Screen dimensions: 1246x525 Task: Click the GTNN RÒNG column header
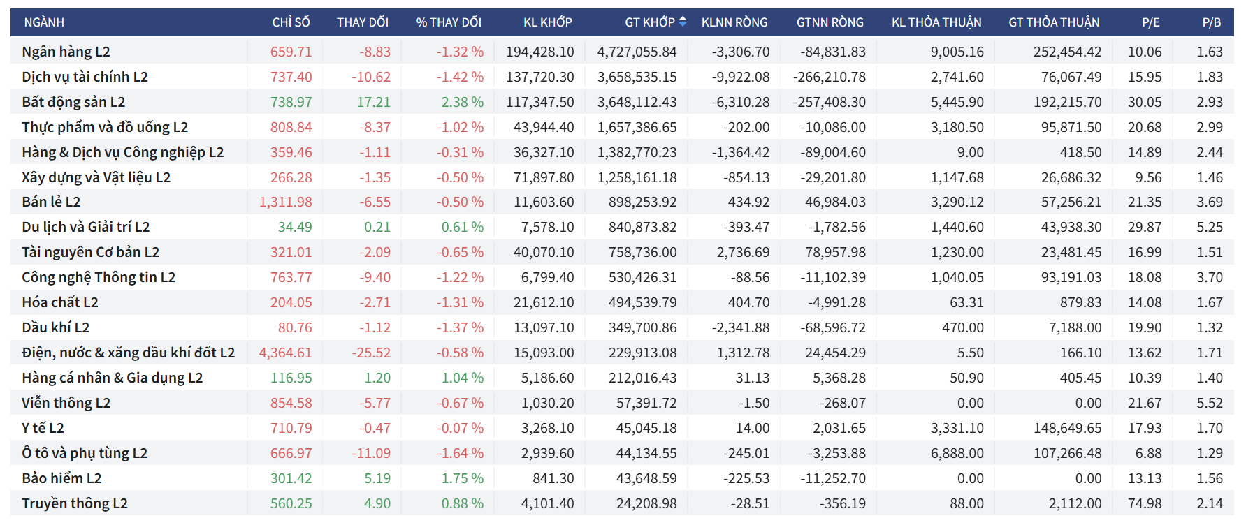(x=830, y=22)
